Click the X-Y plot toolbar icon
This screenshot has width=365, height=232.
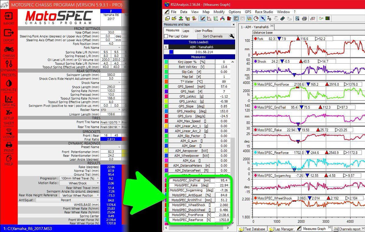tap(216, 18)
